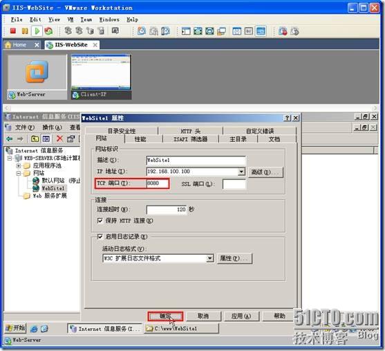
Task: Click the show sidebar view icon
Action: tap(186, 31)
